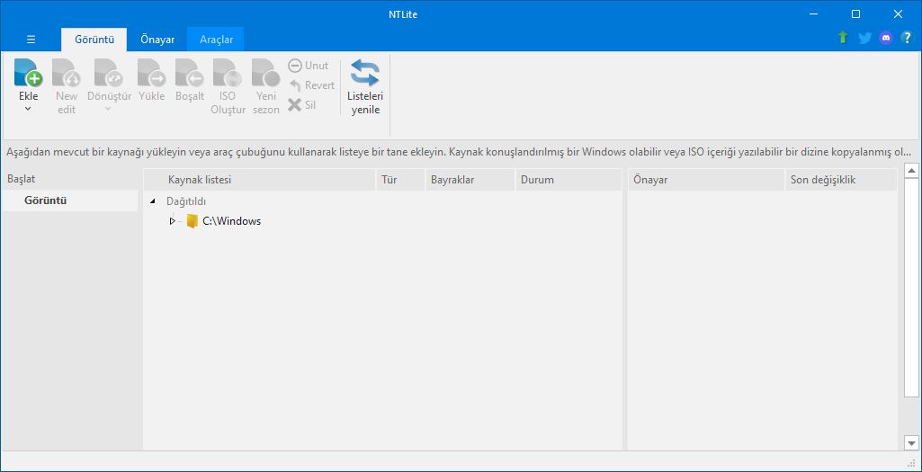Click the New edit toolbar icon
The width and height of the screenshot is (922, 472).
[67, 73]
